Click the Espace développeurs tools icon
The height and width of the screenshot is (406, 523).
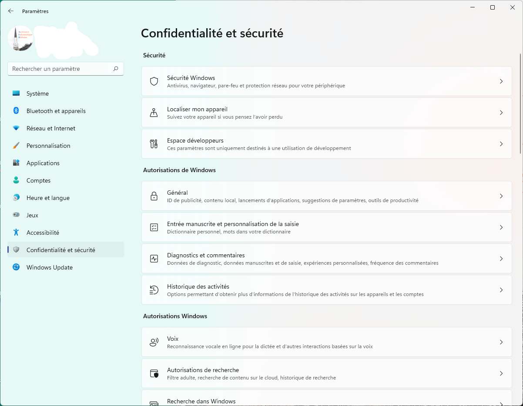[x=154, y=143]
